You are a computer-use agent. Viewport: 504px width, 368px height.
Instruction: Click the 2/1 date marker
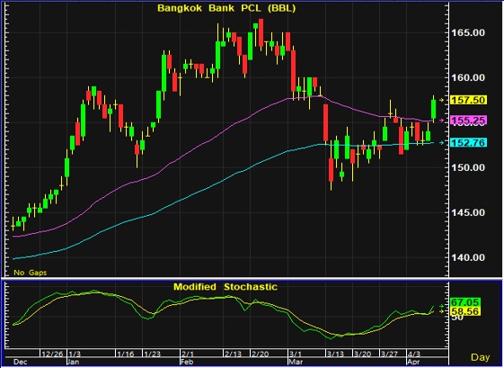point(187,354)
